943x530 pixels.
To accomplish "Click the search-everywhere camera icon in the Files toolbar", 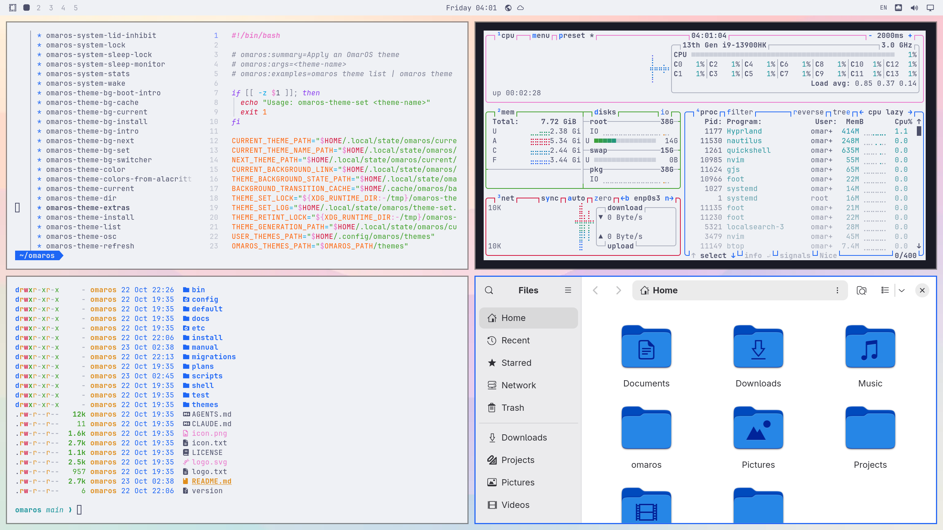I will tap(861, 290).
